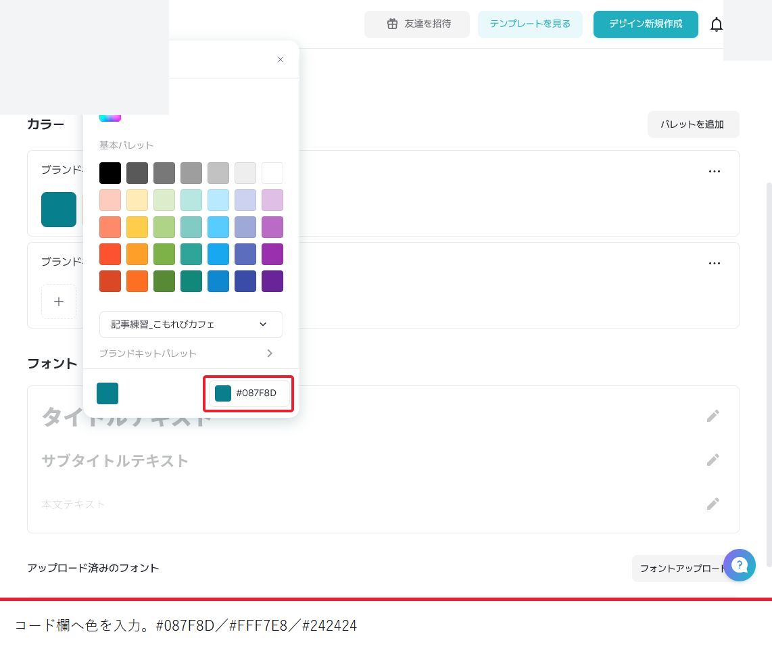Click the アップロード済みのフォント label

point(93,568)
